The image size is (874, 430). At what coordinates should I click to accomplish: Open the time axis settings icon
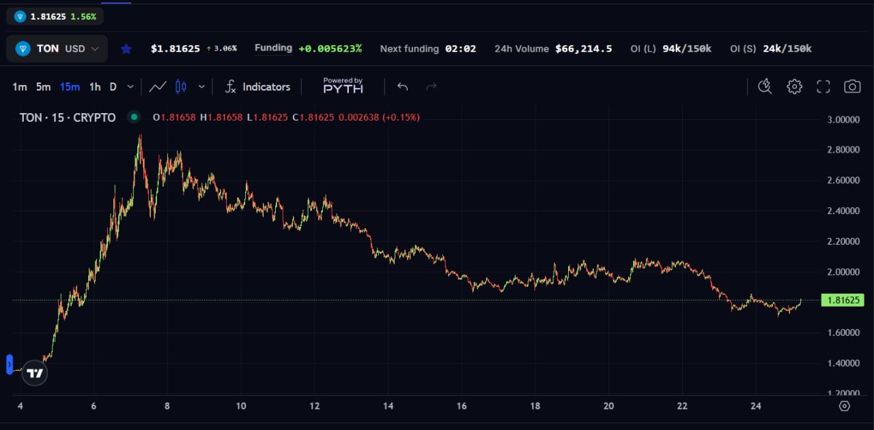point(845,406)
